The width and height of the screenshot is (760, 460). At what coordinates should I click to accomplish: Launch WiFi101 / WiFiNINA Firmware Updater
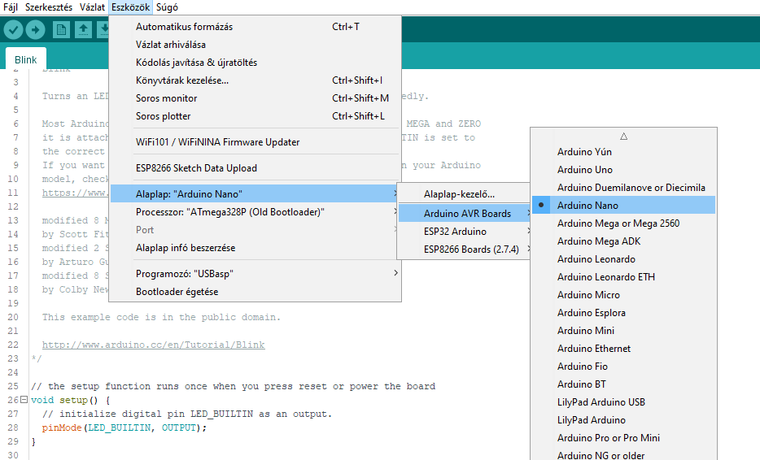[x=256, y=142]
